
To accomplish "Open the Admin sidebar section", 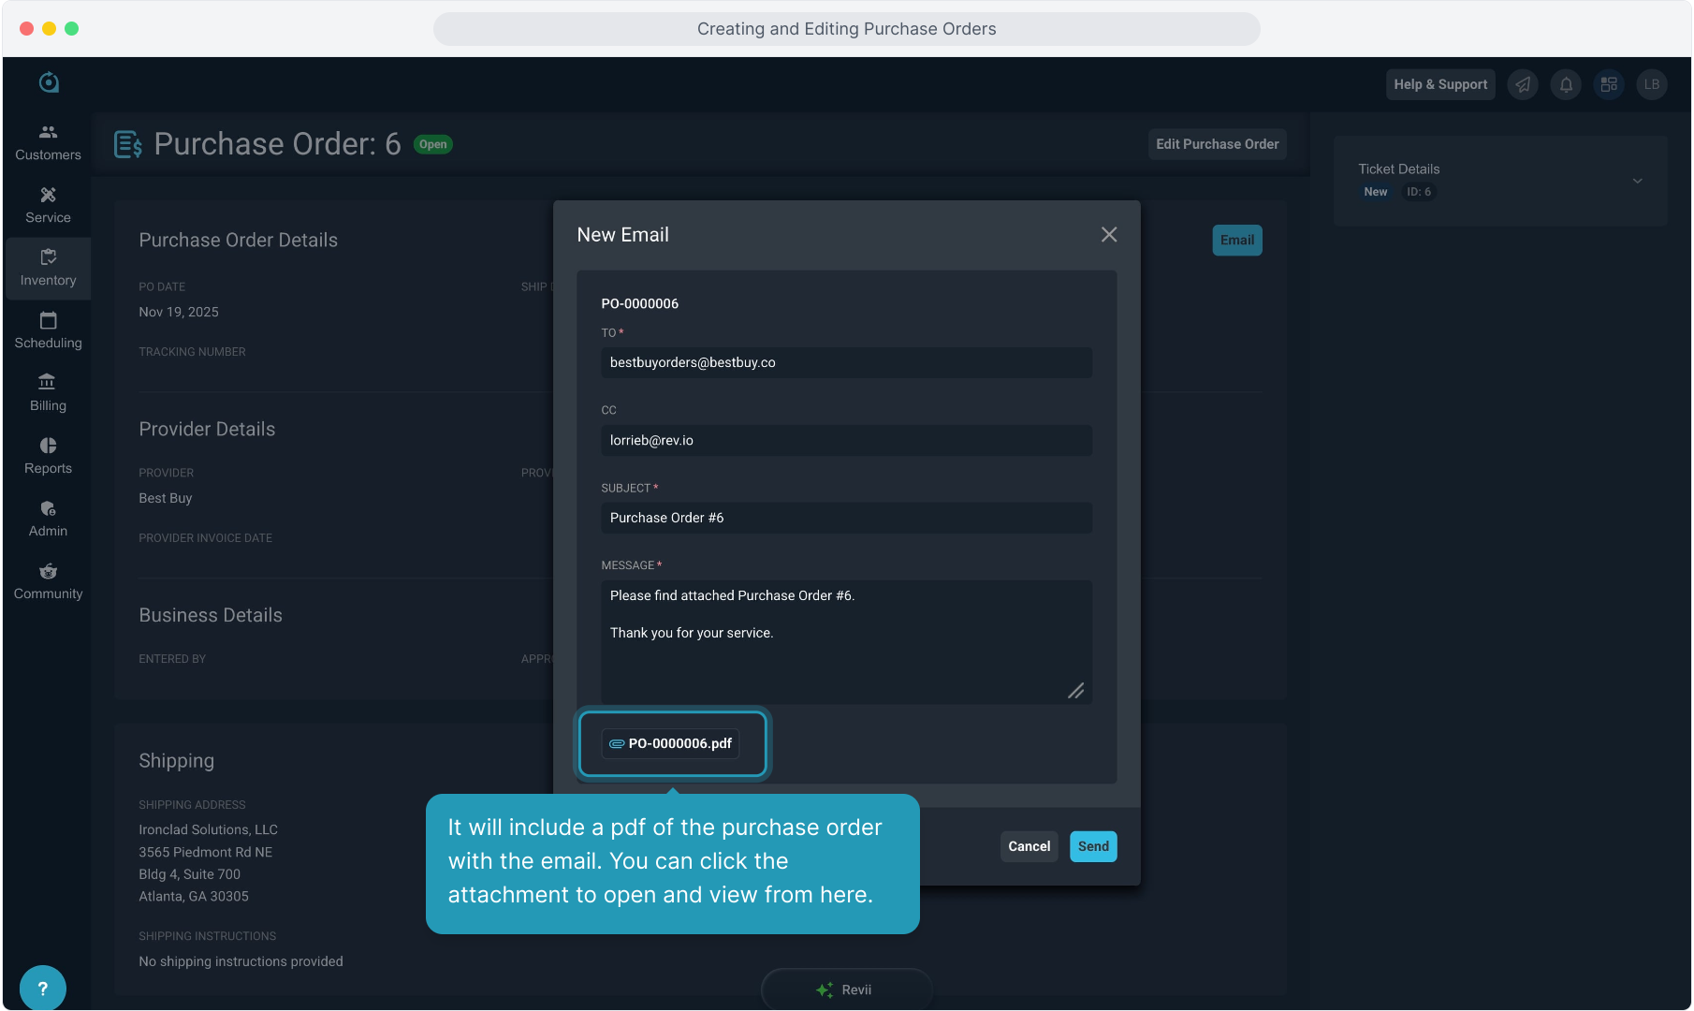I will pos(48,519).
